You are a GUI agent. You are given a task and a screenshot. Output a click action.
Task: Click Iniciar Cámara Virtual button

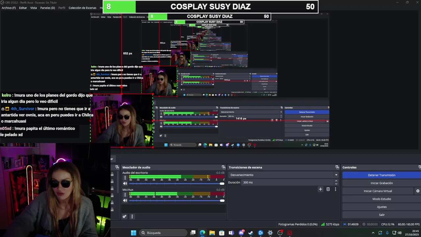[x=378, y=191]
